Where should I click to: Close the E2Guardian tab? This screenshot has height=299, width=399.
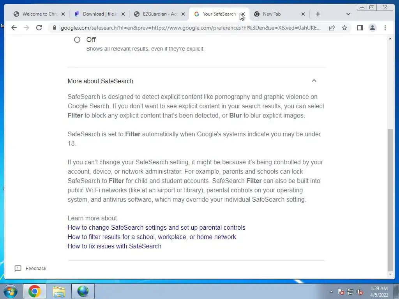click(x=183, y=14)
